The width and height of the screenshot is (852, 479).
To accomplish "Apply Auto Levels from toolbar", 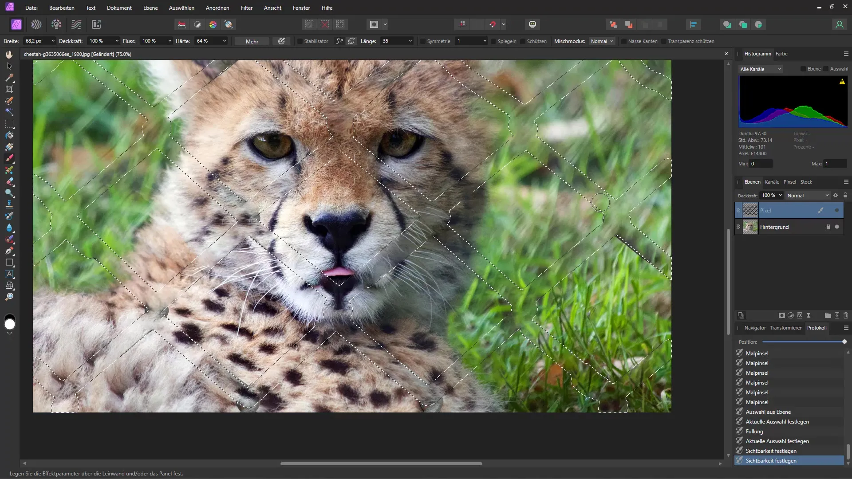I will pos(182,24).
